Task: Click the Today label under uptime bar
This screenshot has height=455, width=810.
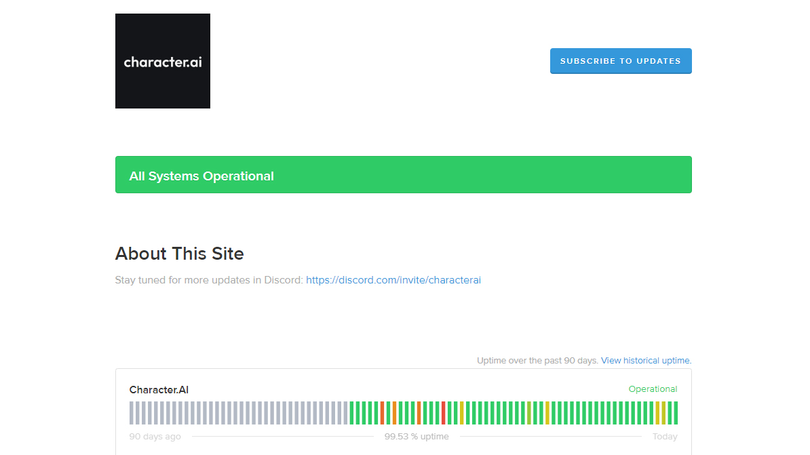Action: 665,437
